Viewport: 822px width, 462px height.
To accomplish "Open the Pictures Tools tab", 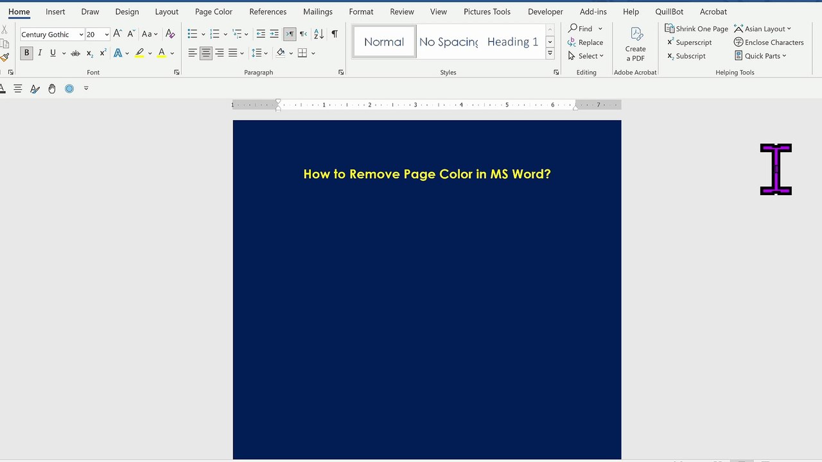I will pos(487,12).
